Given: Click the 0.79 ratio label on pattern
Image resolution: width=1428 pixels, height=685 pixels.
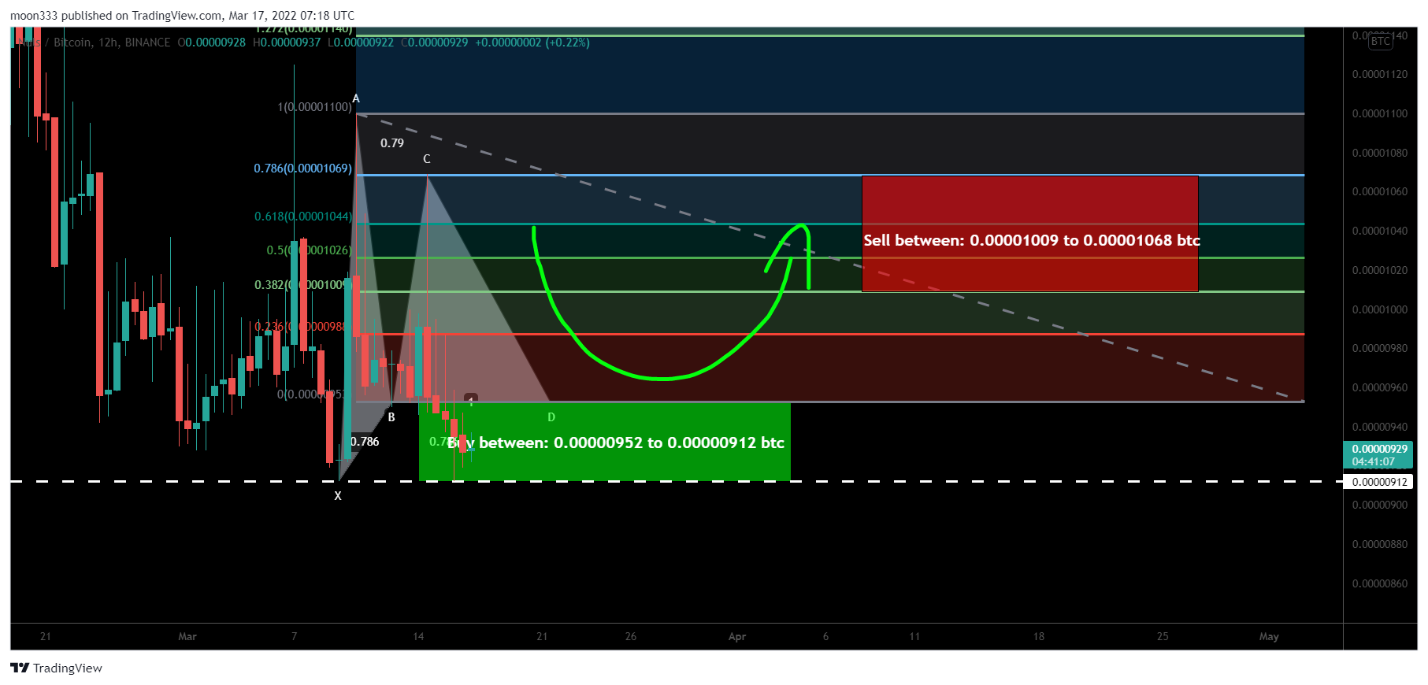Looking at the screenshot, I should tap(392, 143).
